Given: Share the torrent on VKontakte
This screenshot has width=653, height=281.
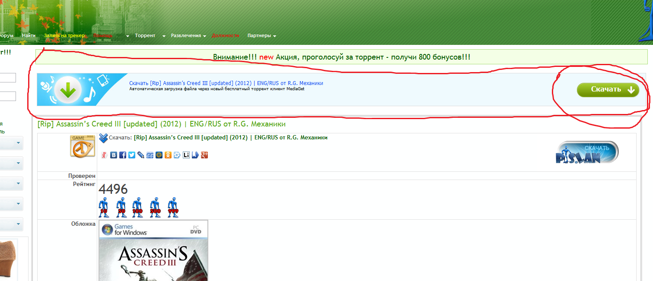Looking at the screenshot, I should (114, 155).
